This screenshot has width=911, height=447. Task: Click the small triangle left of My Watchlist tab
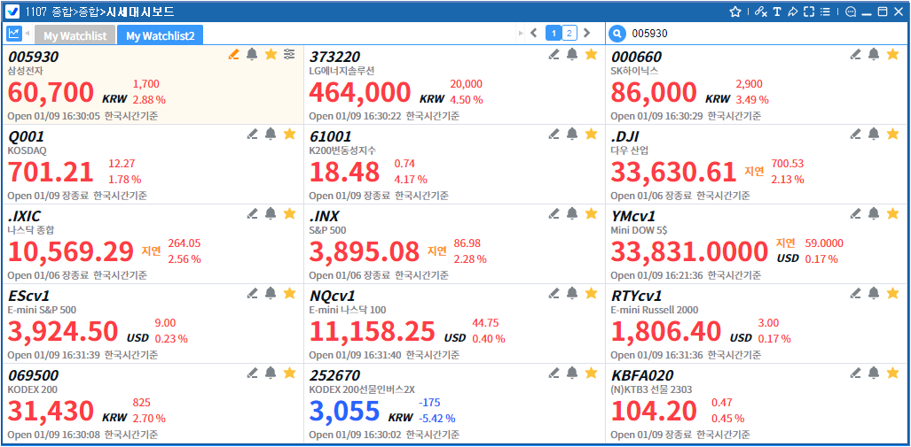pyautogui.click(x=27, y=34)
